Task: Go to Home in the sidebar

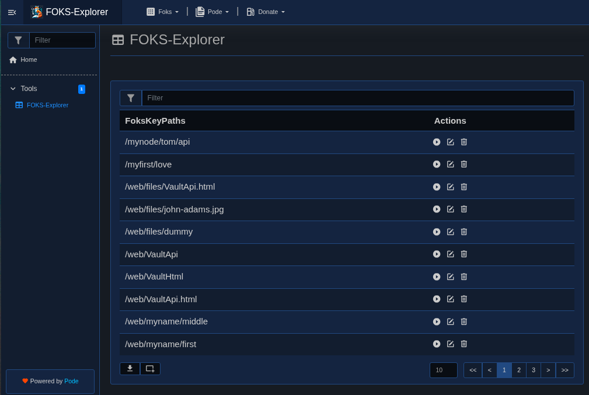Action: [29, 60]
